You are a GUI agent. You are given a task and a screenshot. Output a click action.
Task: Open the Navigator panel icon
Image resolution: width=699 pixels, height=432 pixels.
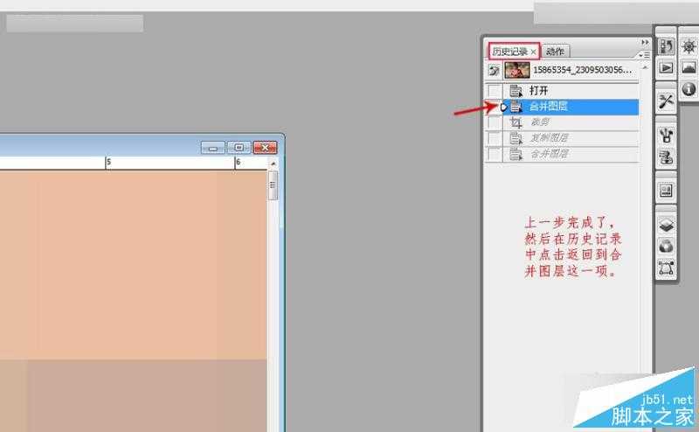click(x=689, y=47)
